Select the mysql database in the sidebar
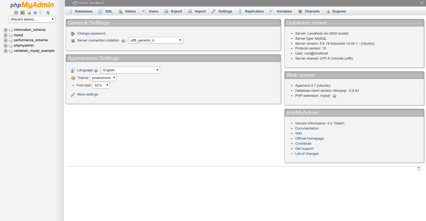 (18, 35)
